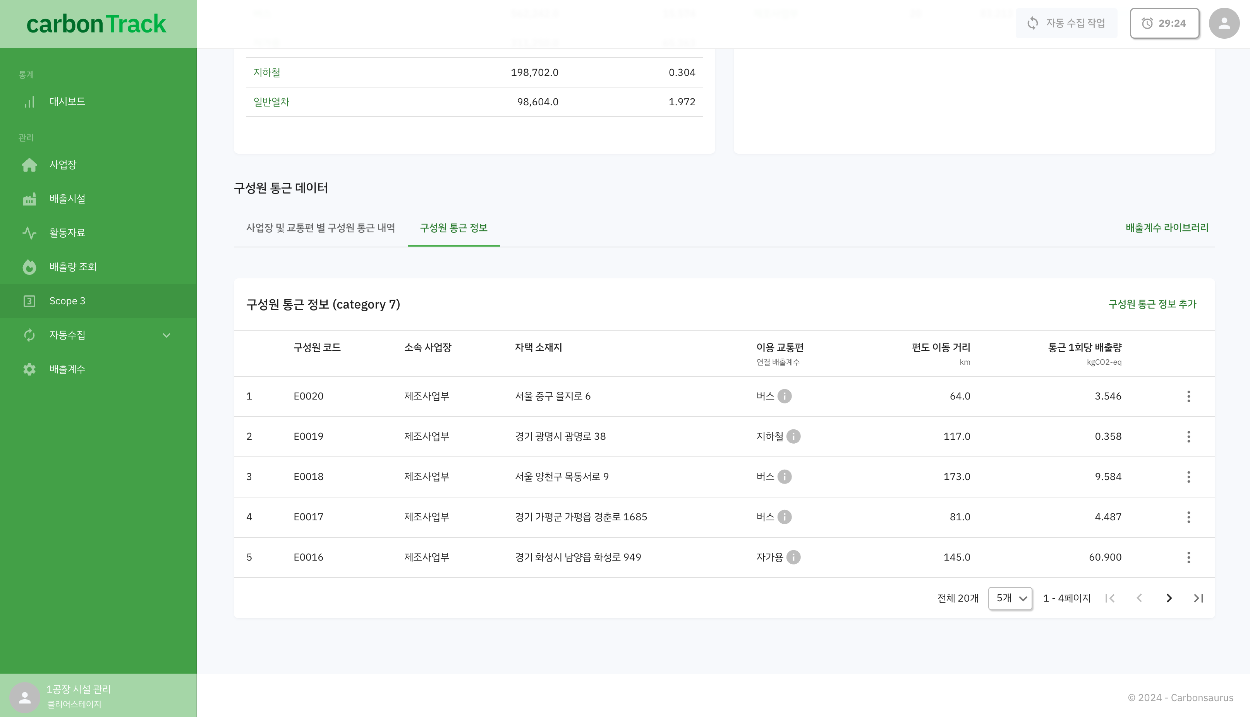Image resolution: width=1250 pixels, height=717 pixels.
Task: Click the session timer clock icon
Action: (1147, 23)
